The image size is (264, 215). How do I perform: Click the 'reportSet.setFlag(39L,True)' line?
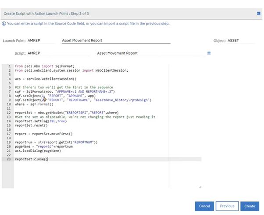(41, 121)
